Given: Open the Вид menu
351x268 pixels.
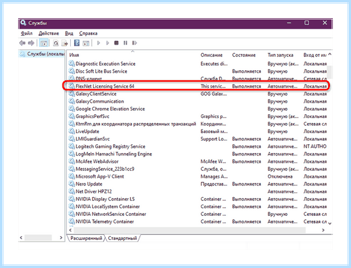Looking at the screenshot, I should tap(69, 33).
